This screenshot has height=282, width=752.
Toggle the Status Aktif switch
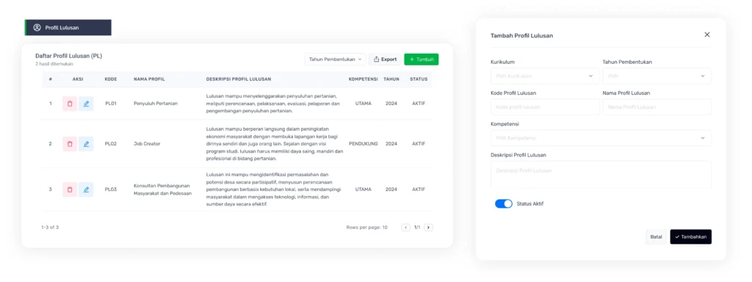pos(504,204)
